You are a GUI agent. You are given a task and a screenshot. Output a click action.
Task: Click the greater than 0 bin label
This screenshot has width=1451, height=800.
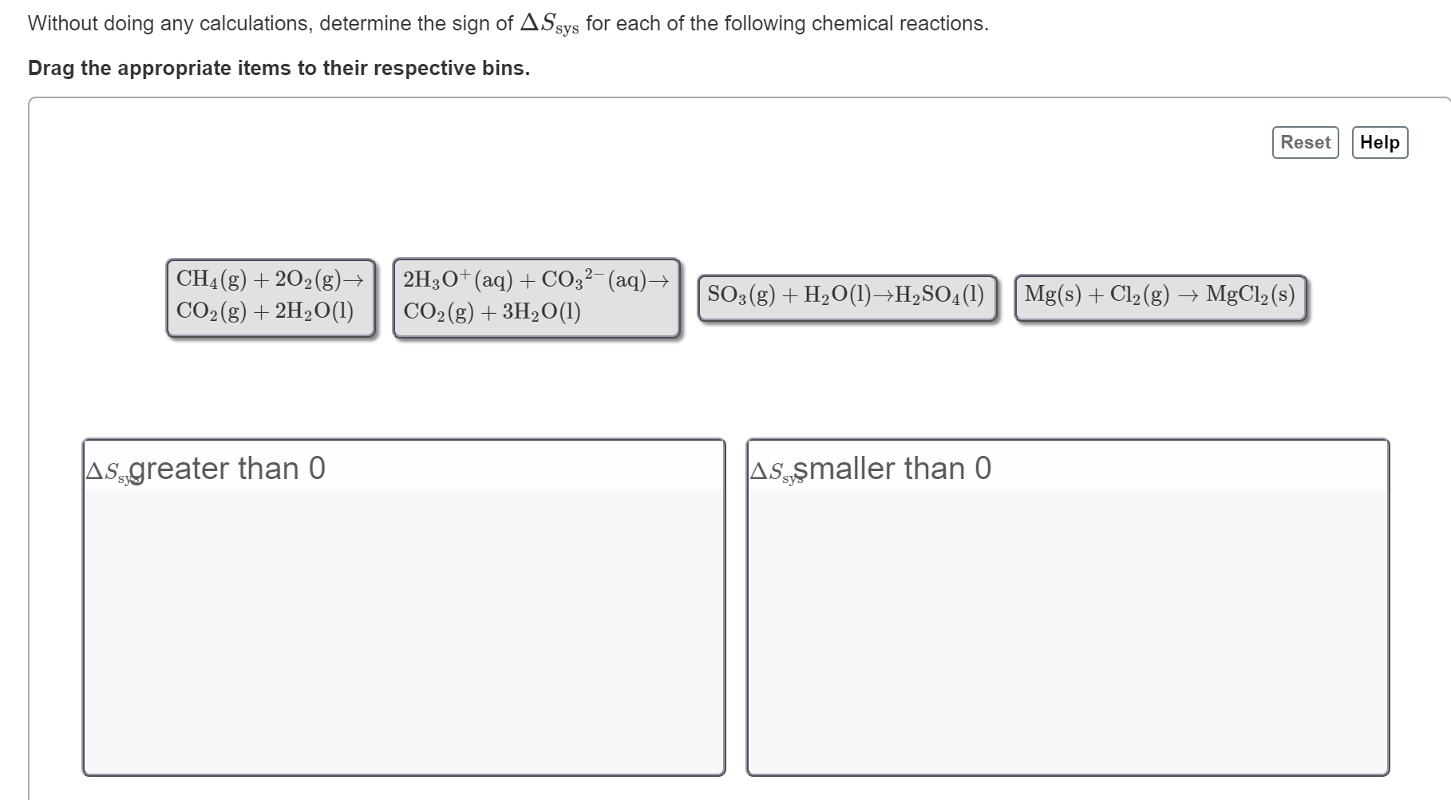point(204,469)
